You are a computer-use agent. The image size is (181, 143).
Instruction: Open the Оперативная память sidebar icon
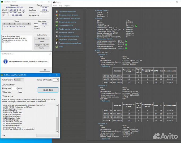tap(57, 22)
